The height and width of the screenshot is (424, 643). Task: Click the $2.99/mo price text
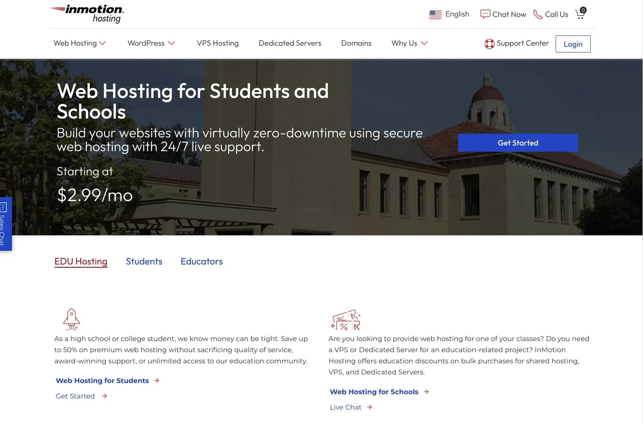[x=95, y=195]
